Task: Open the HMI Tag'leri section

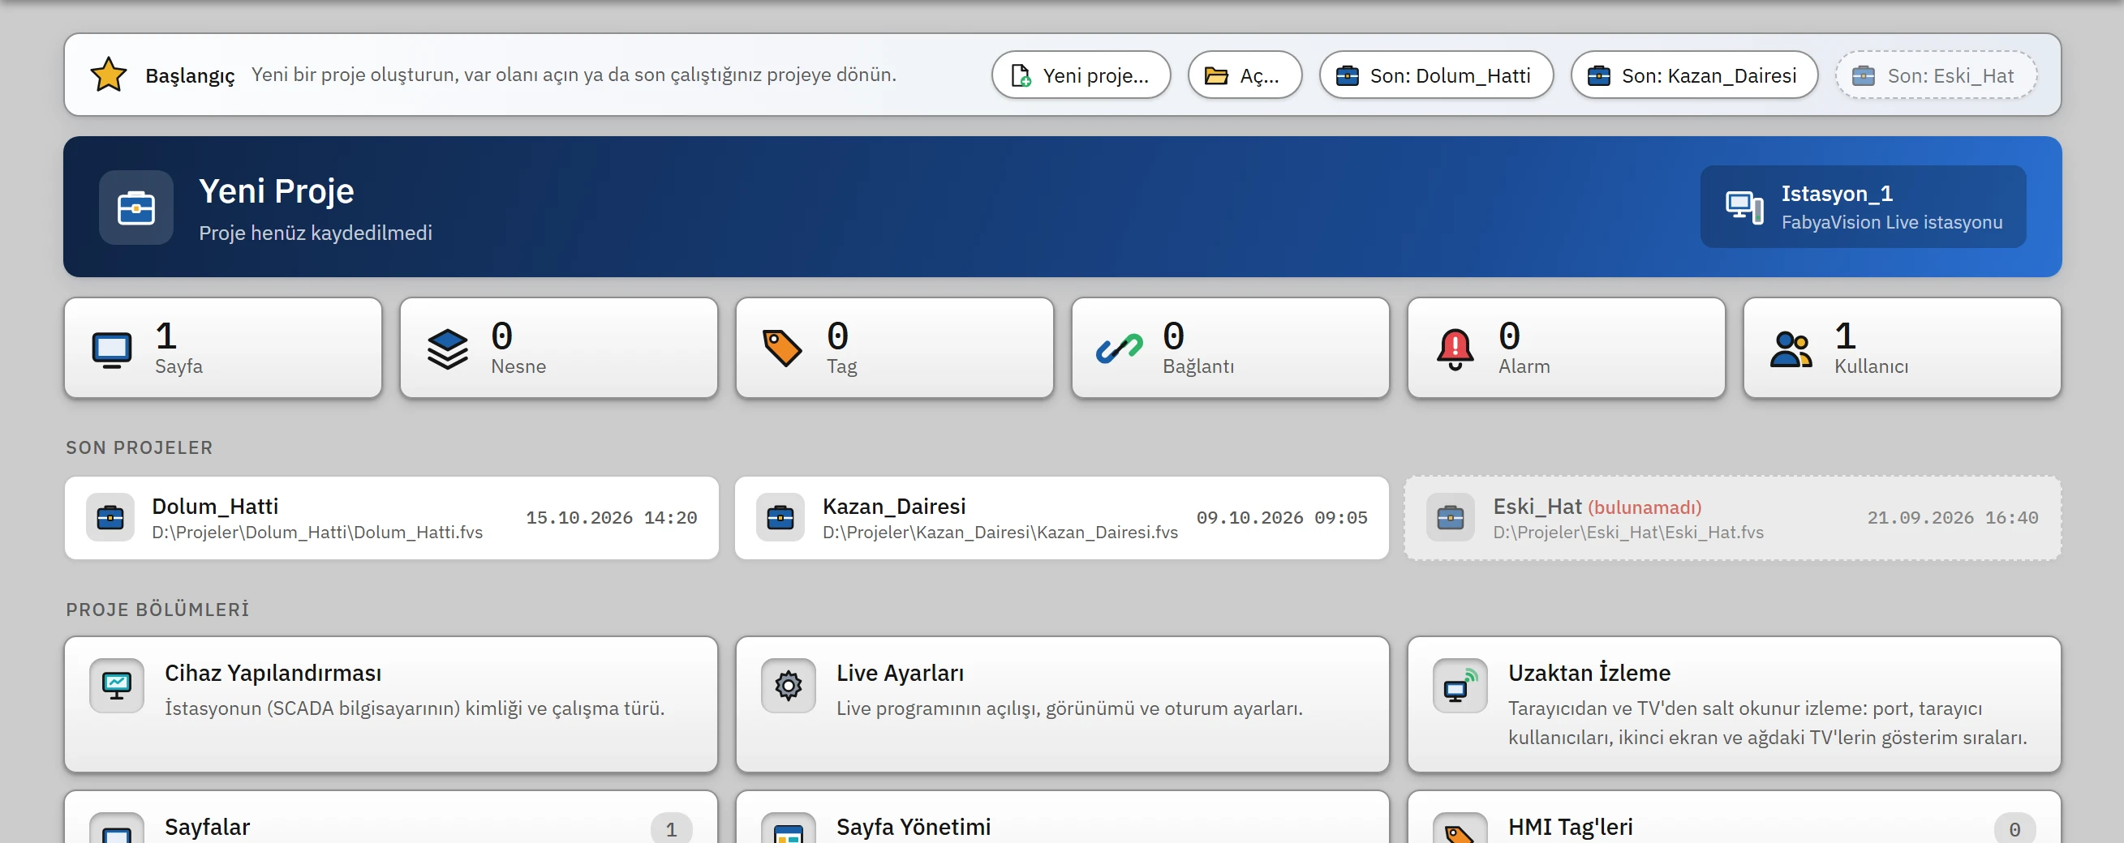Action: click(x=1734, y=817)
